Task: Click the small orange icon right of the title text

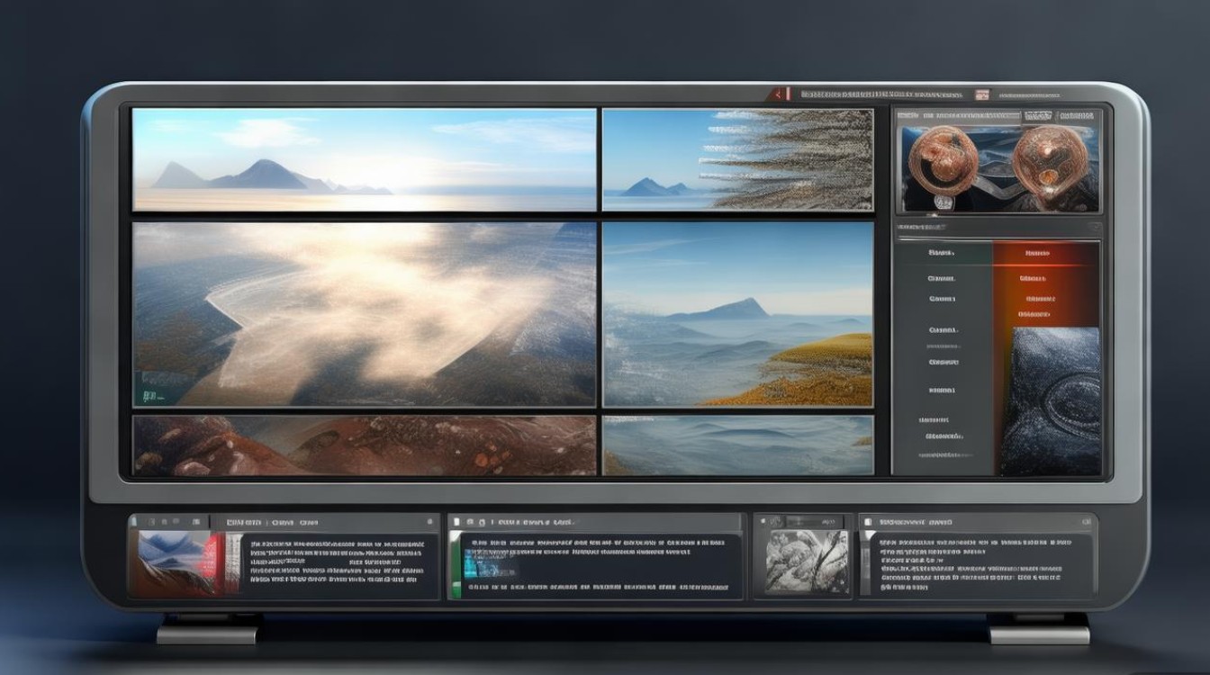Action: pos(981,94)
